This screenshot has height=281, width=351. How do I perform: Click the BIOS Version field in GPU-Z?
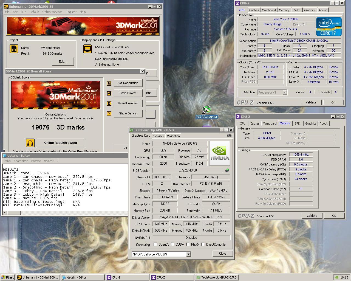188,171
